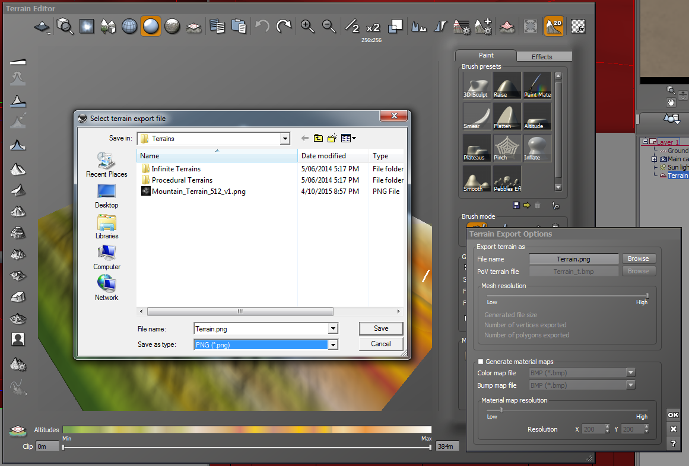689x466 pixels.
Task: Click the Altitudes color gradient bar
Action: coord(247,430)
